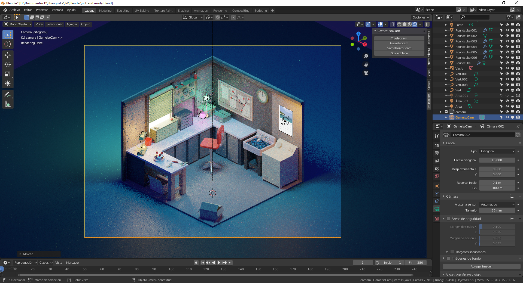Open the Output properties tab

point(437,153)
